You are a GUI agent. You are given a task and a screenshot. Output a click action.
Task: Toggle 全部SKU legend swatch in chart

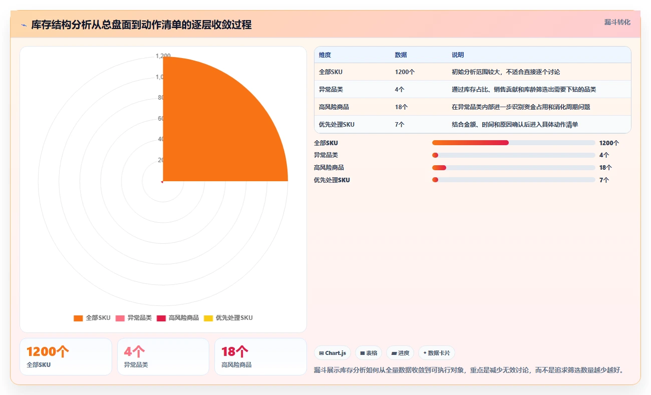pyautogui.click(x=78, y=318)
